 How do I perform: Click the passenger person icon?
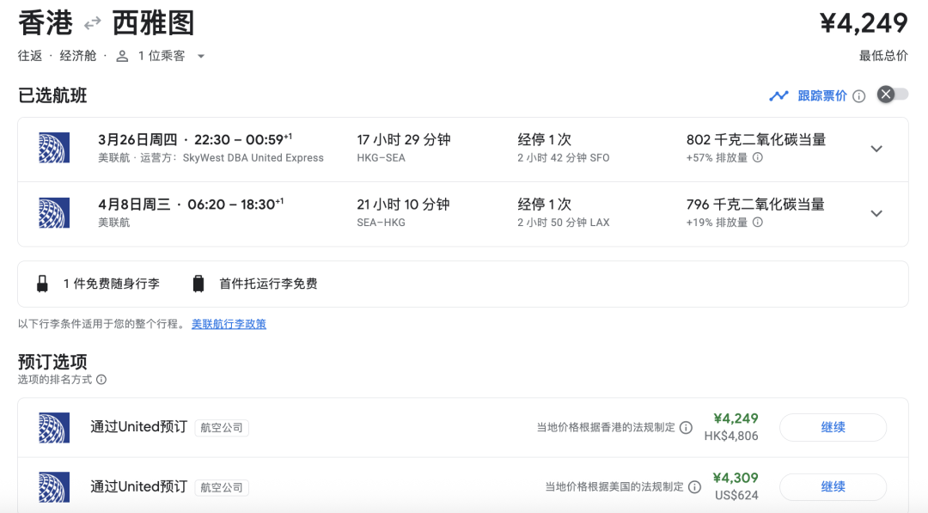pyautogui.click(x=122, y=56)
